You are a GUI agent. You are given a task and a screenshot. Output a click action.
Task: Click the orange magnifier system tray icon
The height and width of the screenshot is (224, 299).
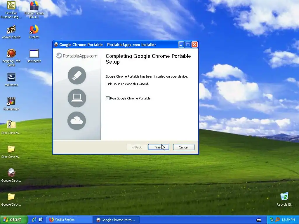277,220
